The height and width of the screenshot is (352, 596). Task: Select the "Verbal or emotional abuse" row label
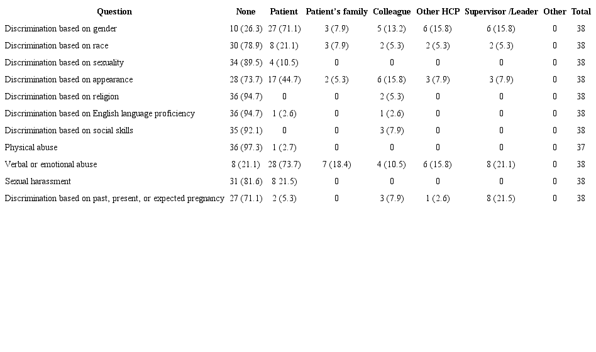51,165
